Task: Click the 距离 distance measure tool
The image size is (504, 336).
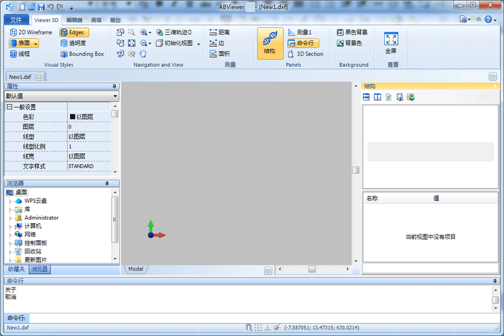Action: [x=219, y=32]
